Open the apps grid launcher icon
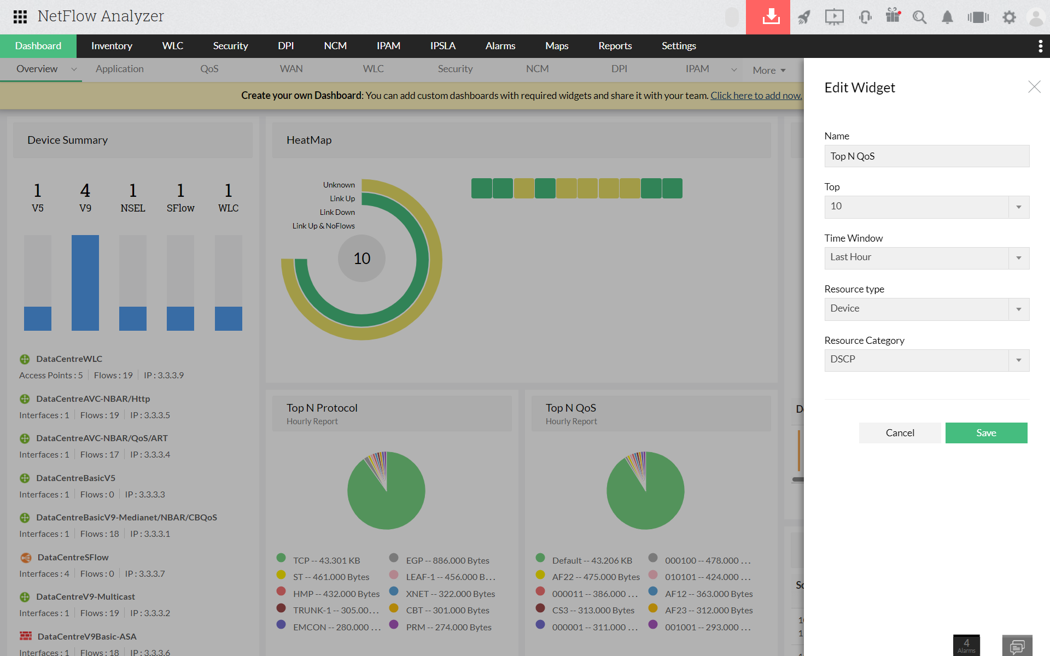Screen dimensions: 1050x656 (x=20, y=17)
